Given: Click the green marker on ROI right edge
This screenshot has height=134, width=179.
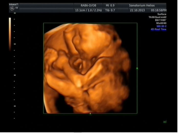Looking at the screenshot, I should tap(137, 68).
